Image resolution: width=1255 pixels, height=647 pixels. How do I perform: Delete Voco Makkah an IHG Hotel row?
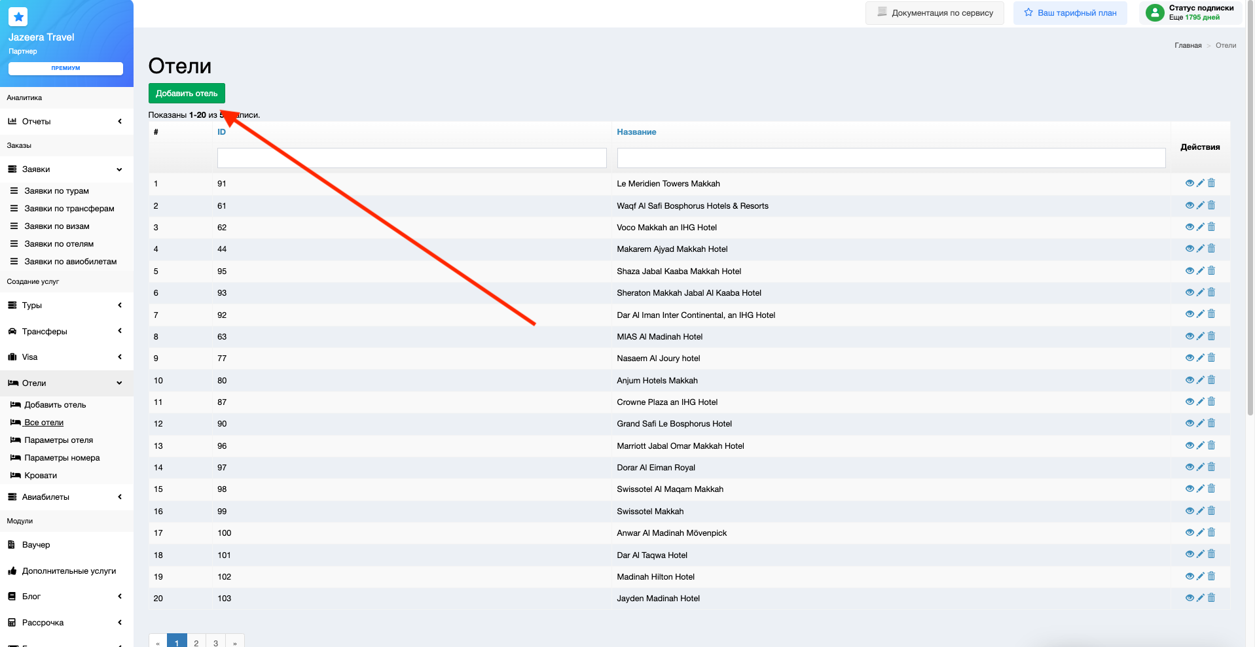point(1211,227)
